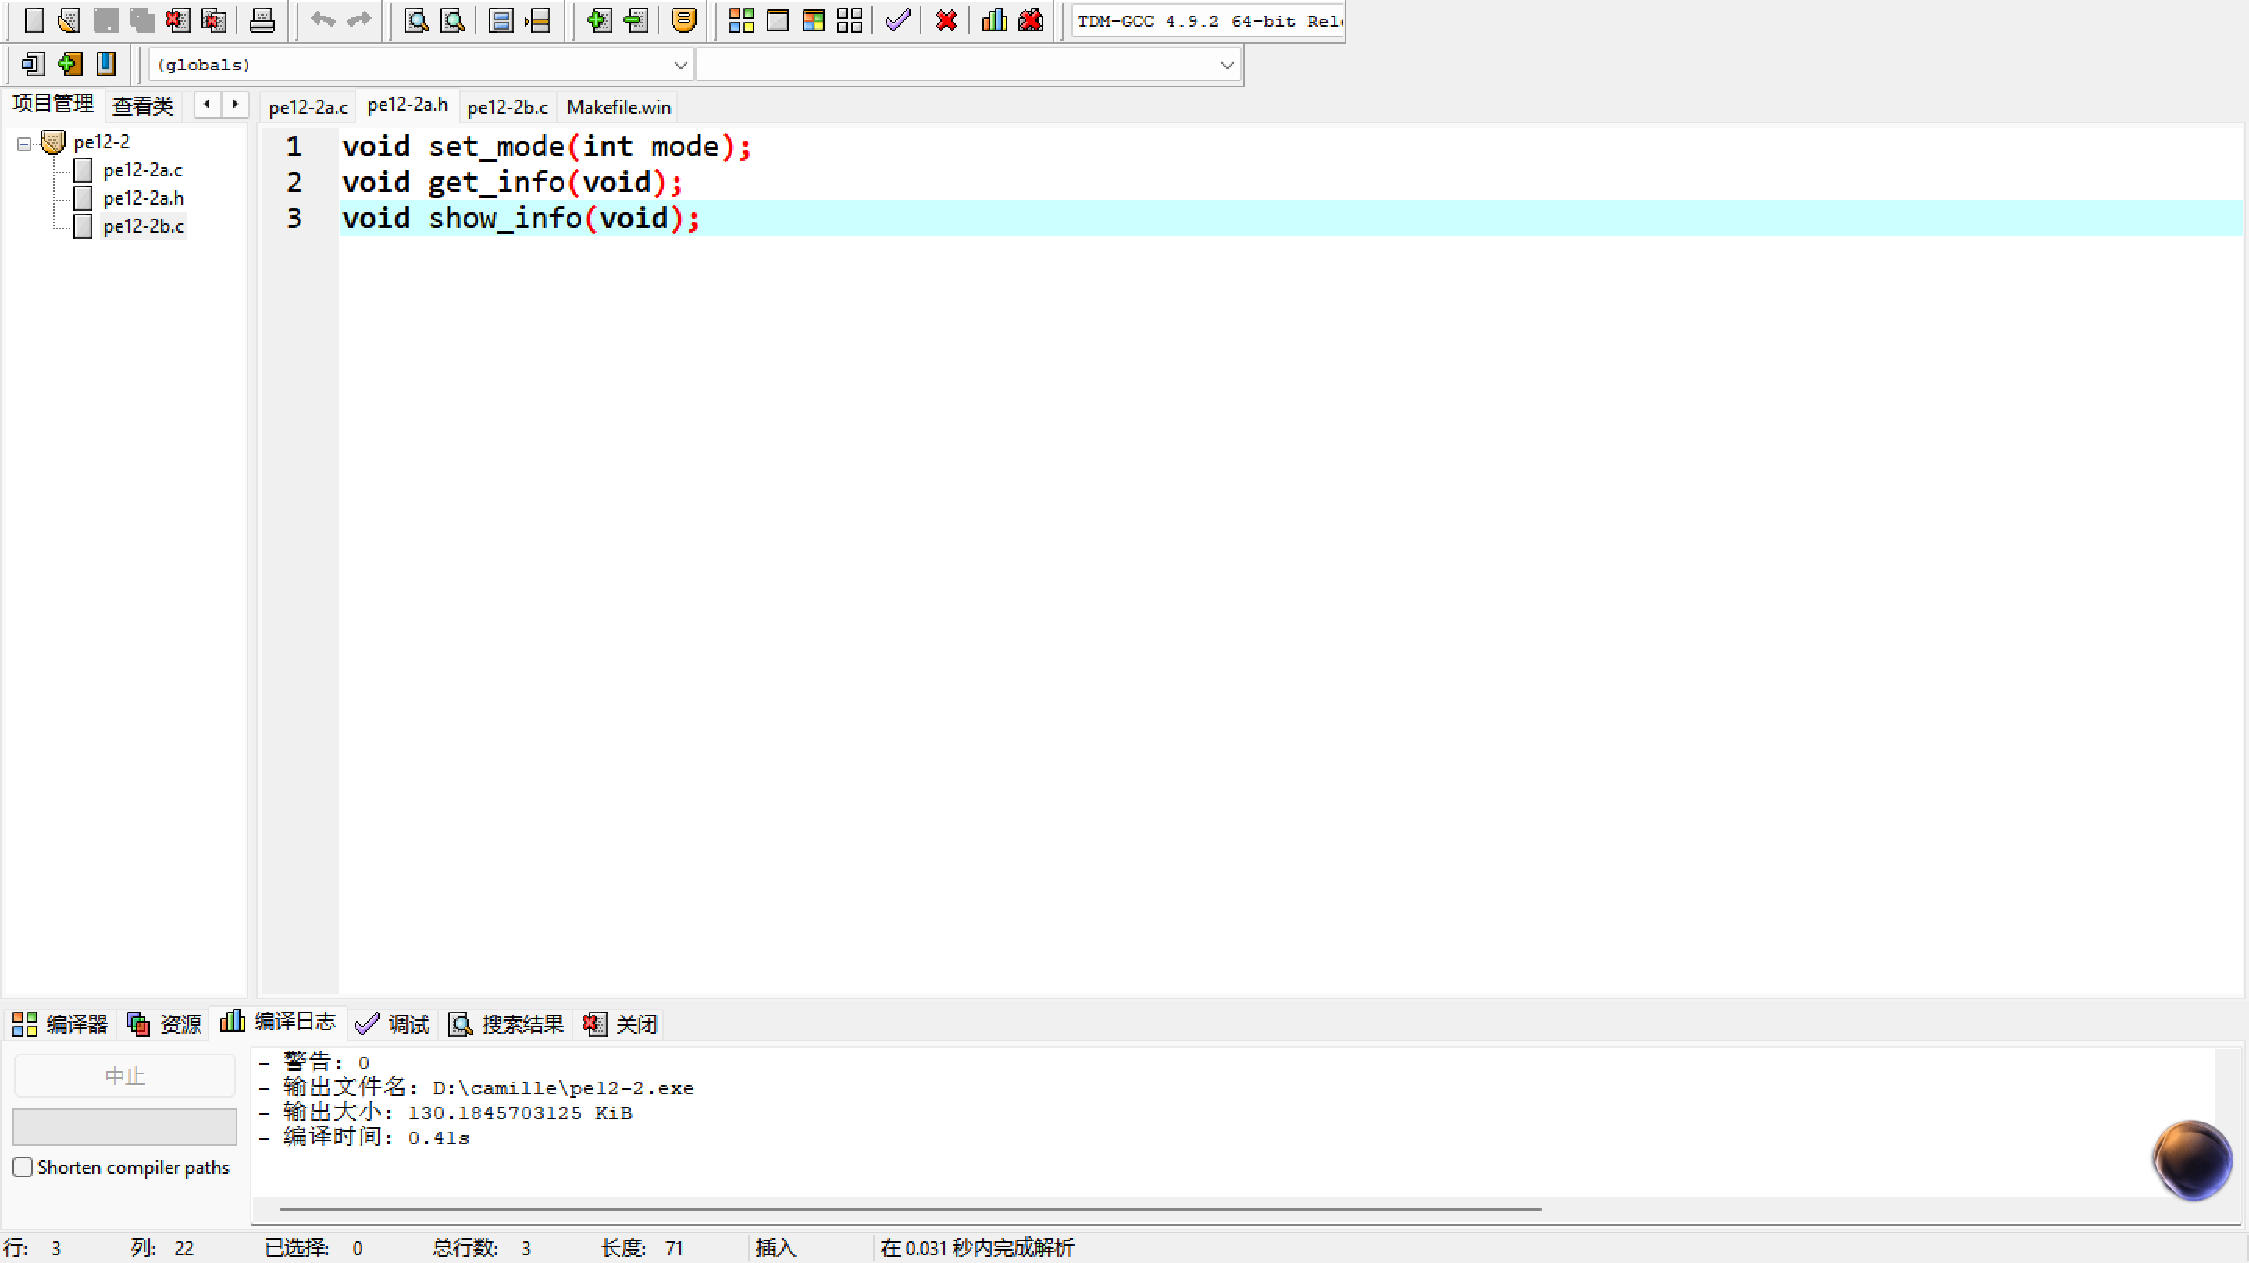The width and height of the screenshot is (2249, 1263).
Task: Click the New file blank page icon
Action: pyautogui.click(x=33, y=20)
